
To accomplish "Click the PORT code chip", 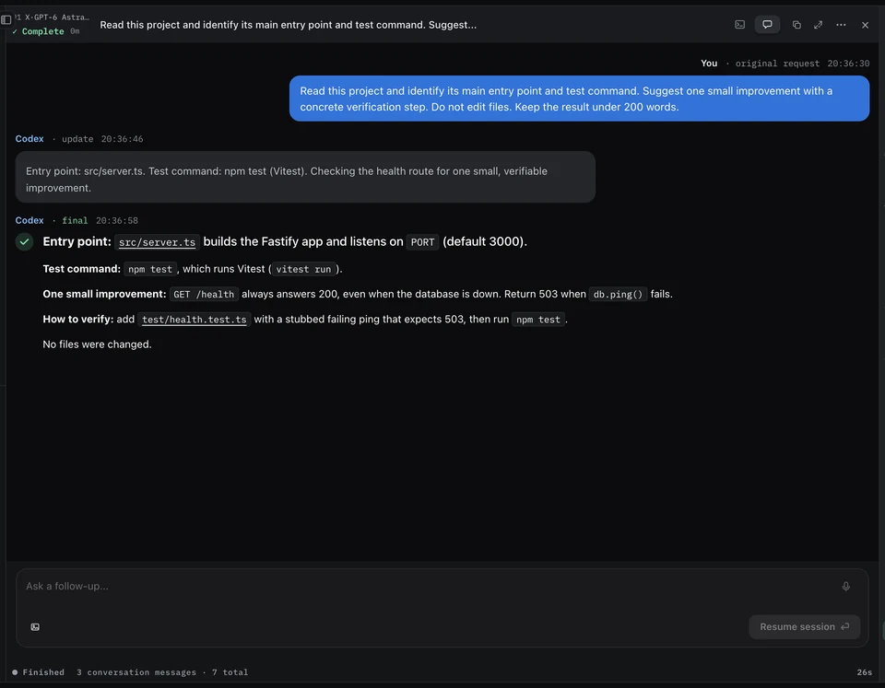I will (422, 242).
